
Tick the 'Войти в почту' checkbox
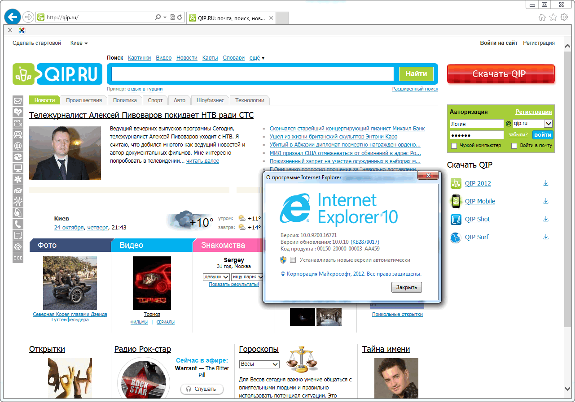coord(514,146)
